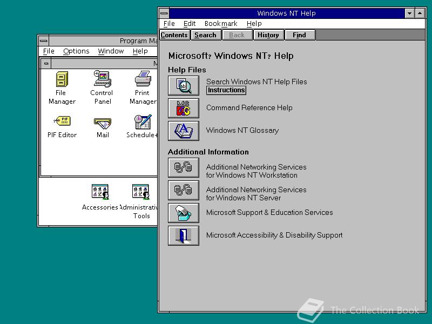Screen dimensions: 432x324
Task: Click the 'Command Reference Help' text
Action: coord(249,107)
